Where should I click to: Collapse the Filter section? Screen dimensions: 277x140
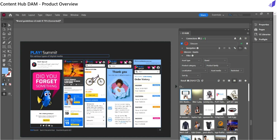click(x=182, y=56)
